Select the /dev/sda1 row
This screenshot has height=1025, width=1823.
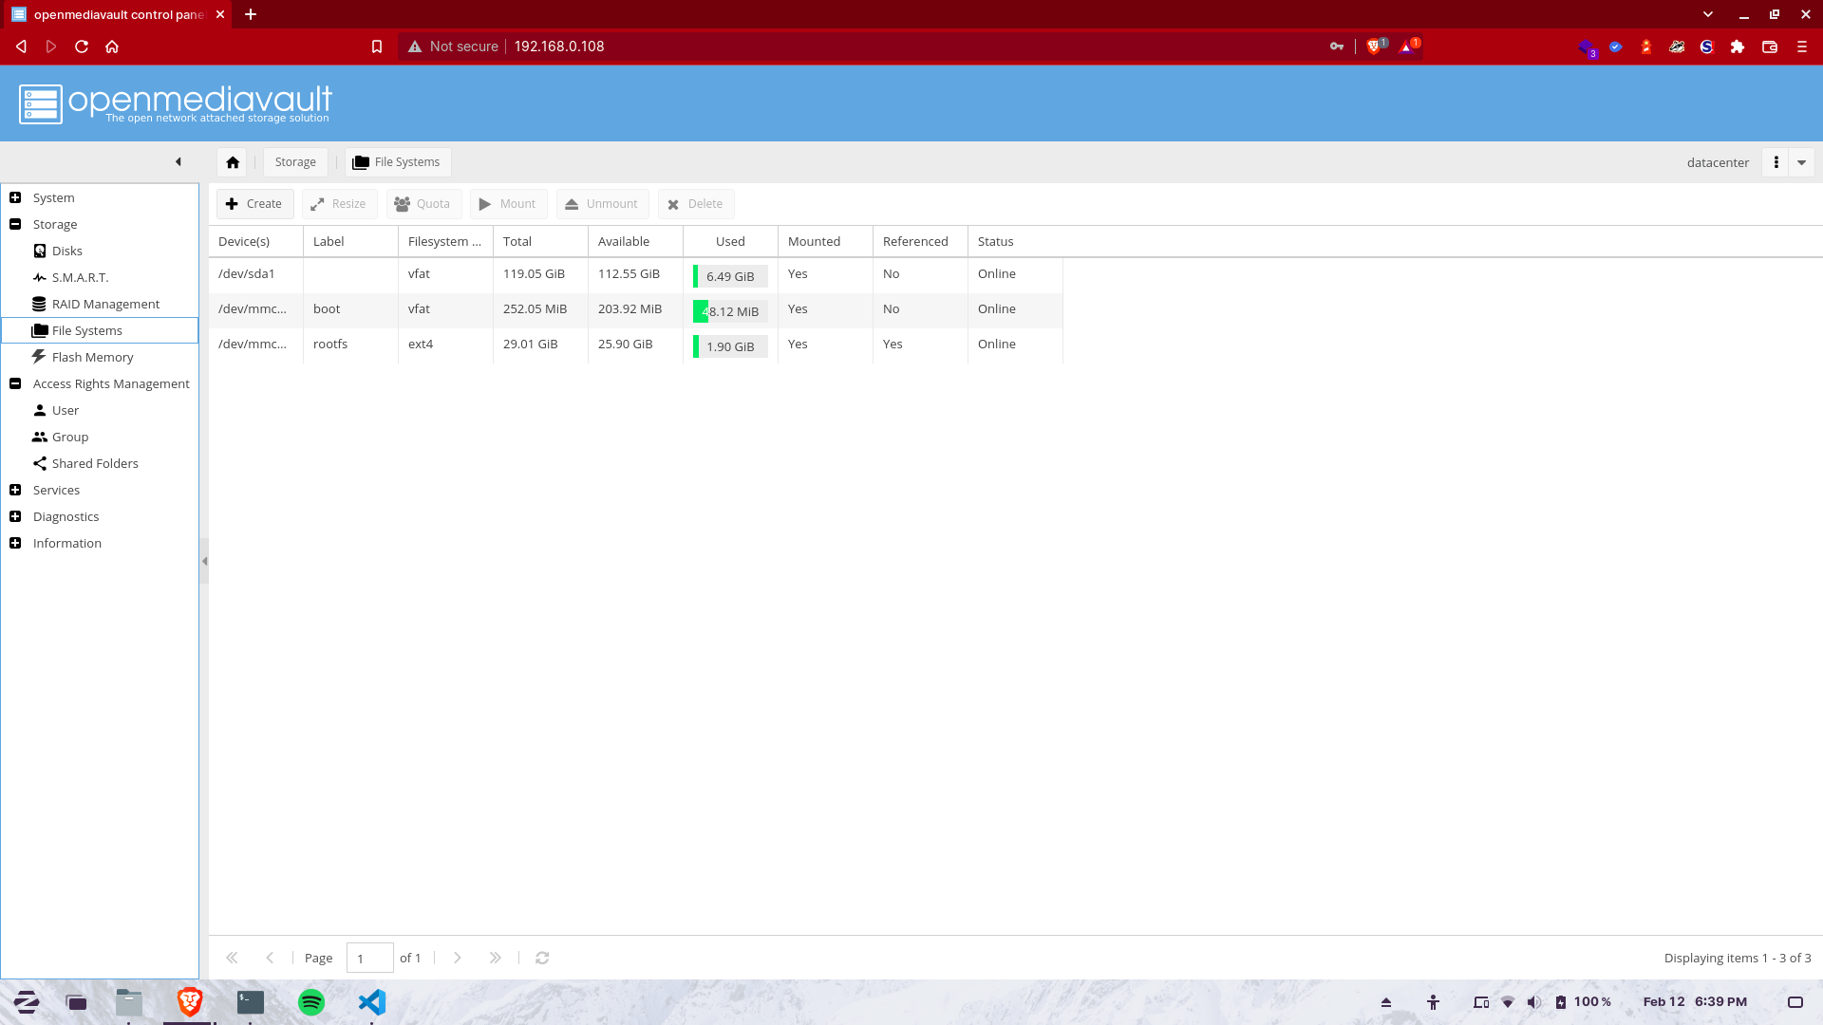click(x=635, y=274)
